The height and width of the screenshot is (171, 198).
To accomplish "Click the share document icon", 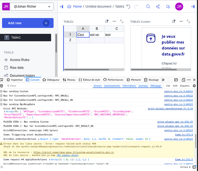I will tap(158, 7).
